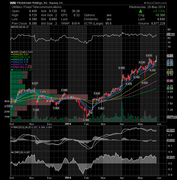The width and height of the screenshot is (177, 180).
Task: Click the yellow EMA(50) legend line
Action: [12, 55]
